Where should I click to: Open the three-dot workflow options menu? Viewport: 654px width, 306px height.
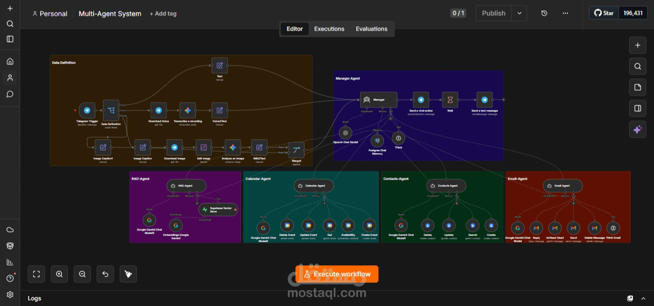[x=565, y=13]
